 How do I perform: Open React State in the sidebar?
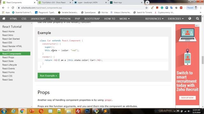[x=8, y=61]
